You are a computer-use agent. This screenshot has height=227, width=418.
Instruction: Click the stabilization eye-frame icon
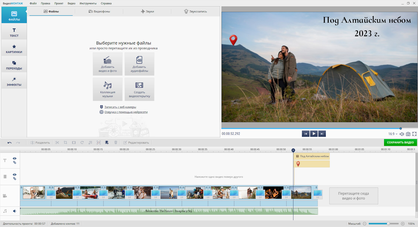(x=98, y=142)
